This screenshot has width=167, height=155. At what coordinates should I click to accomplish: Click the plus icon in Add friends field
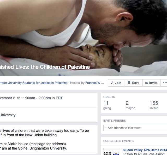[106, 128]
